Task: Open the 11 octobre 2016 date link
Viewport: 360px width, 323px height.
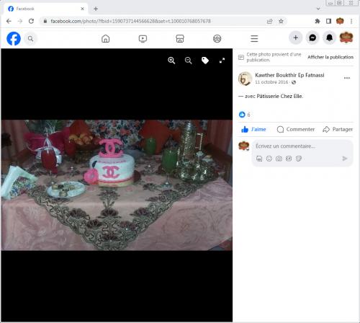Action: (x=271, y=82)
